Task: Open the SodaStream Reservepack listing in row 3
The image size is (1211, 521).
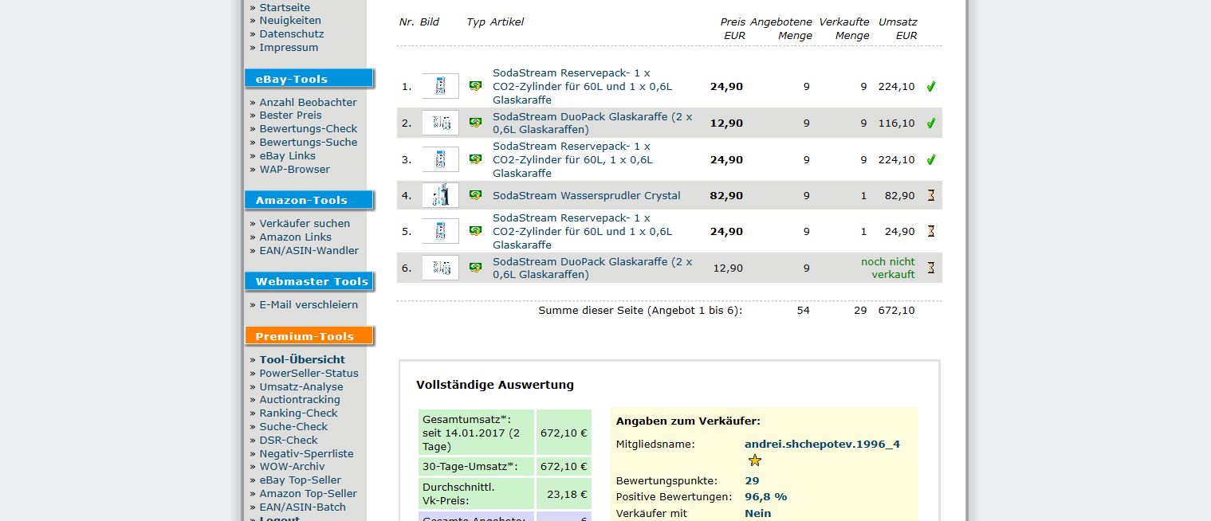Action: click(x=572, y=159)
